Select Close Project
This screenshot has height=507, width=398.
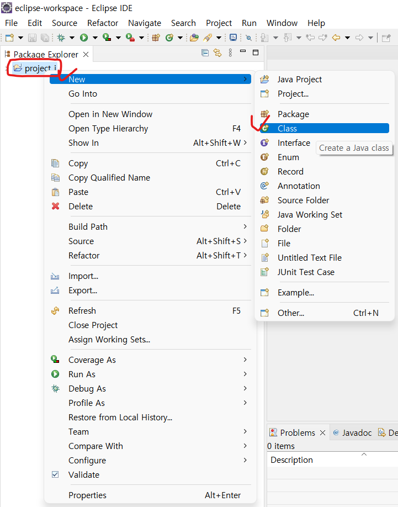(x=150, y=325)
